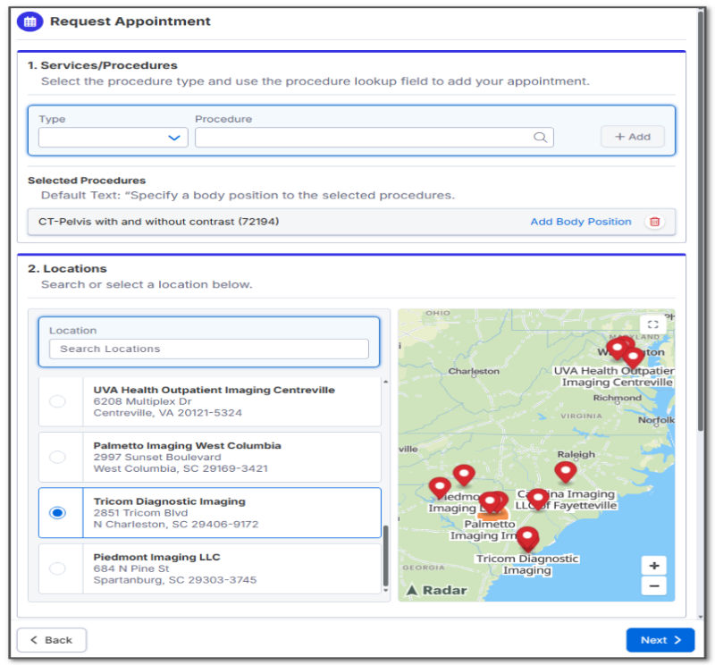Select UVA Health Outpatient Imaging Centreville radio
Viewport: 715px width, 665px height.
point(57,401)
